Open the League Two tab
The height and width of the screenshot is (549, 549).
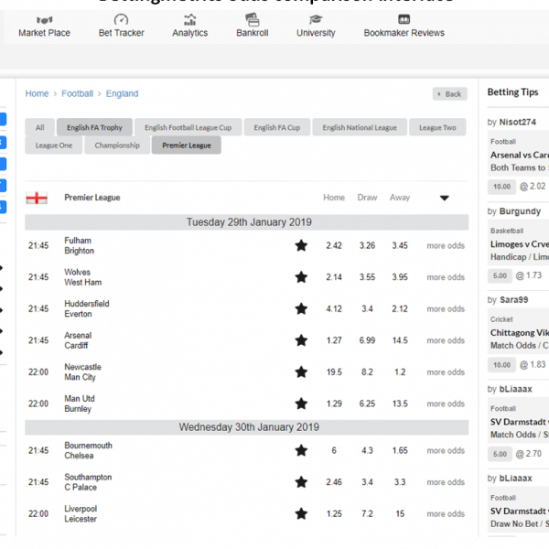pos(437,127)
